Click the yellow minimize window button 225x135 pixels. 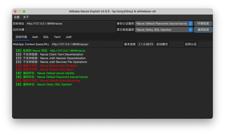tap(20, 11)
